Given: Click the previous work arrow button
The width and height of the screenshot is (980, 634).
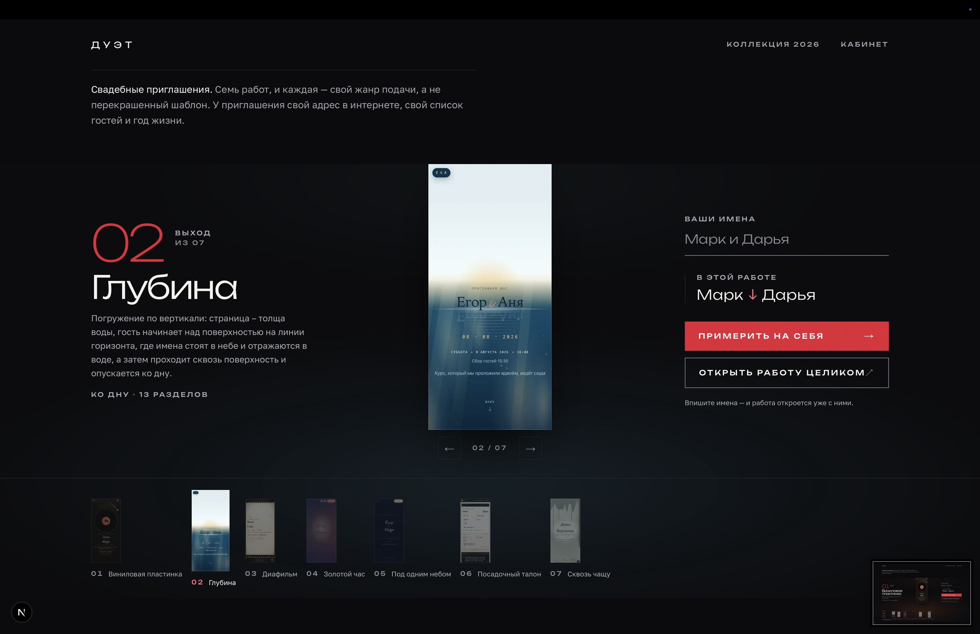Looking at the screenshot, I should click(449, 448).
